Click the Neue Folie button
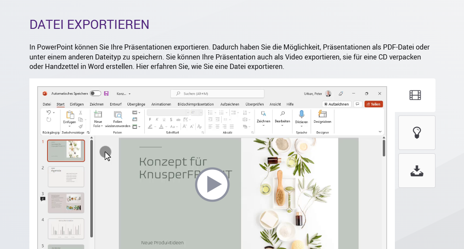464x249 pixels. pyautogui.click(x=98, y=119)
